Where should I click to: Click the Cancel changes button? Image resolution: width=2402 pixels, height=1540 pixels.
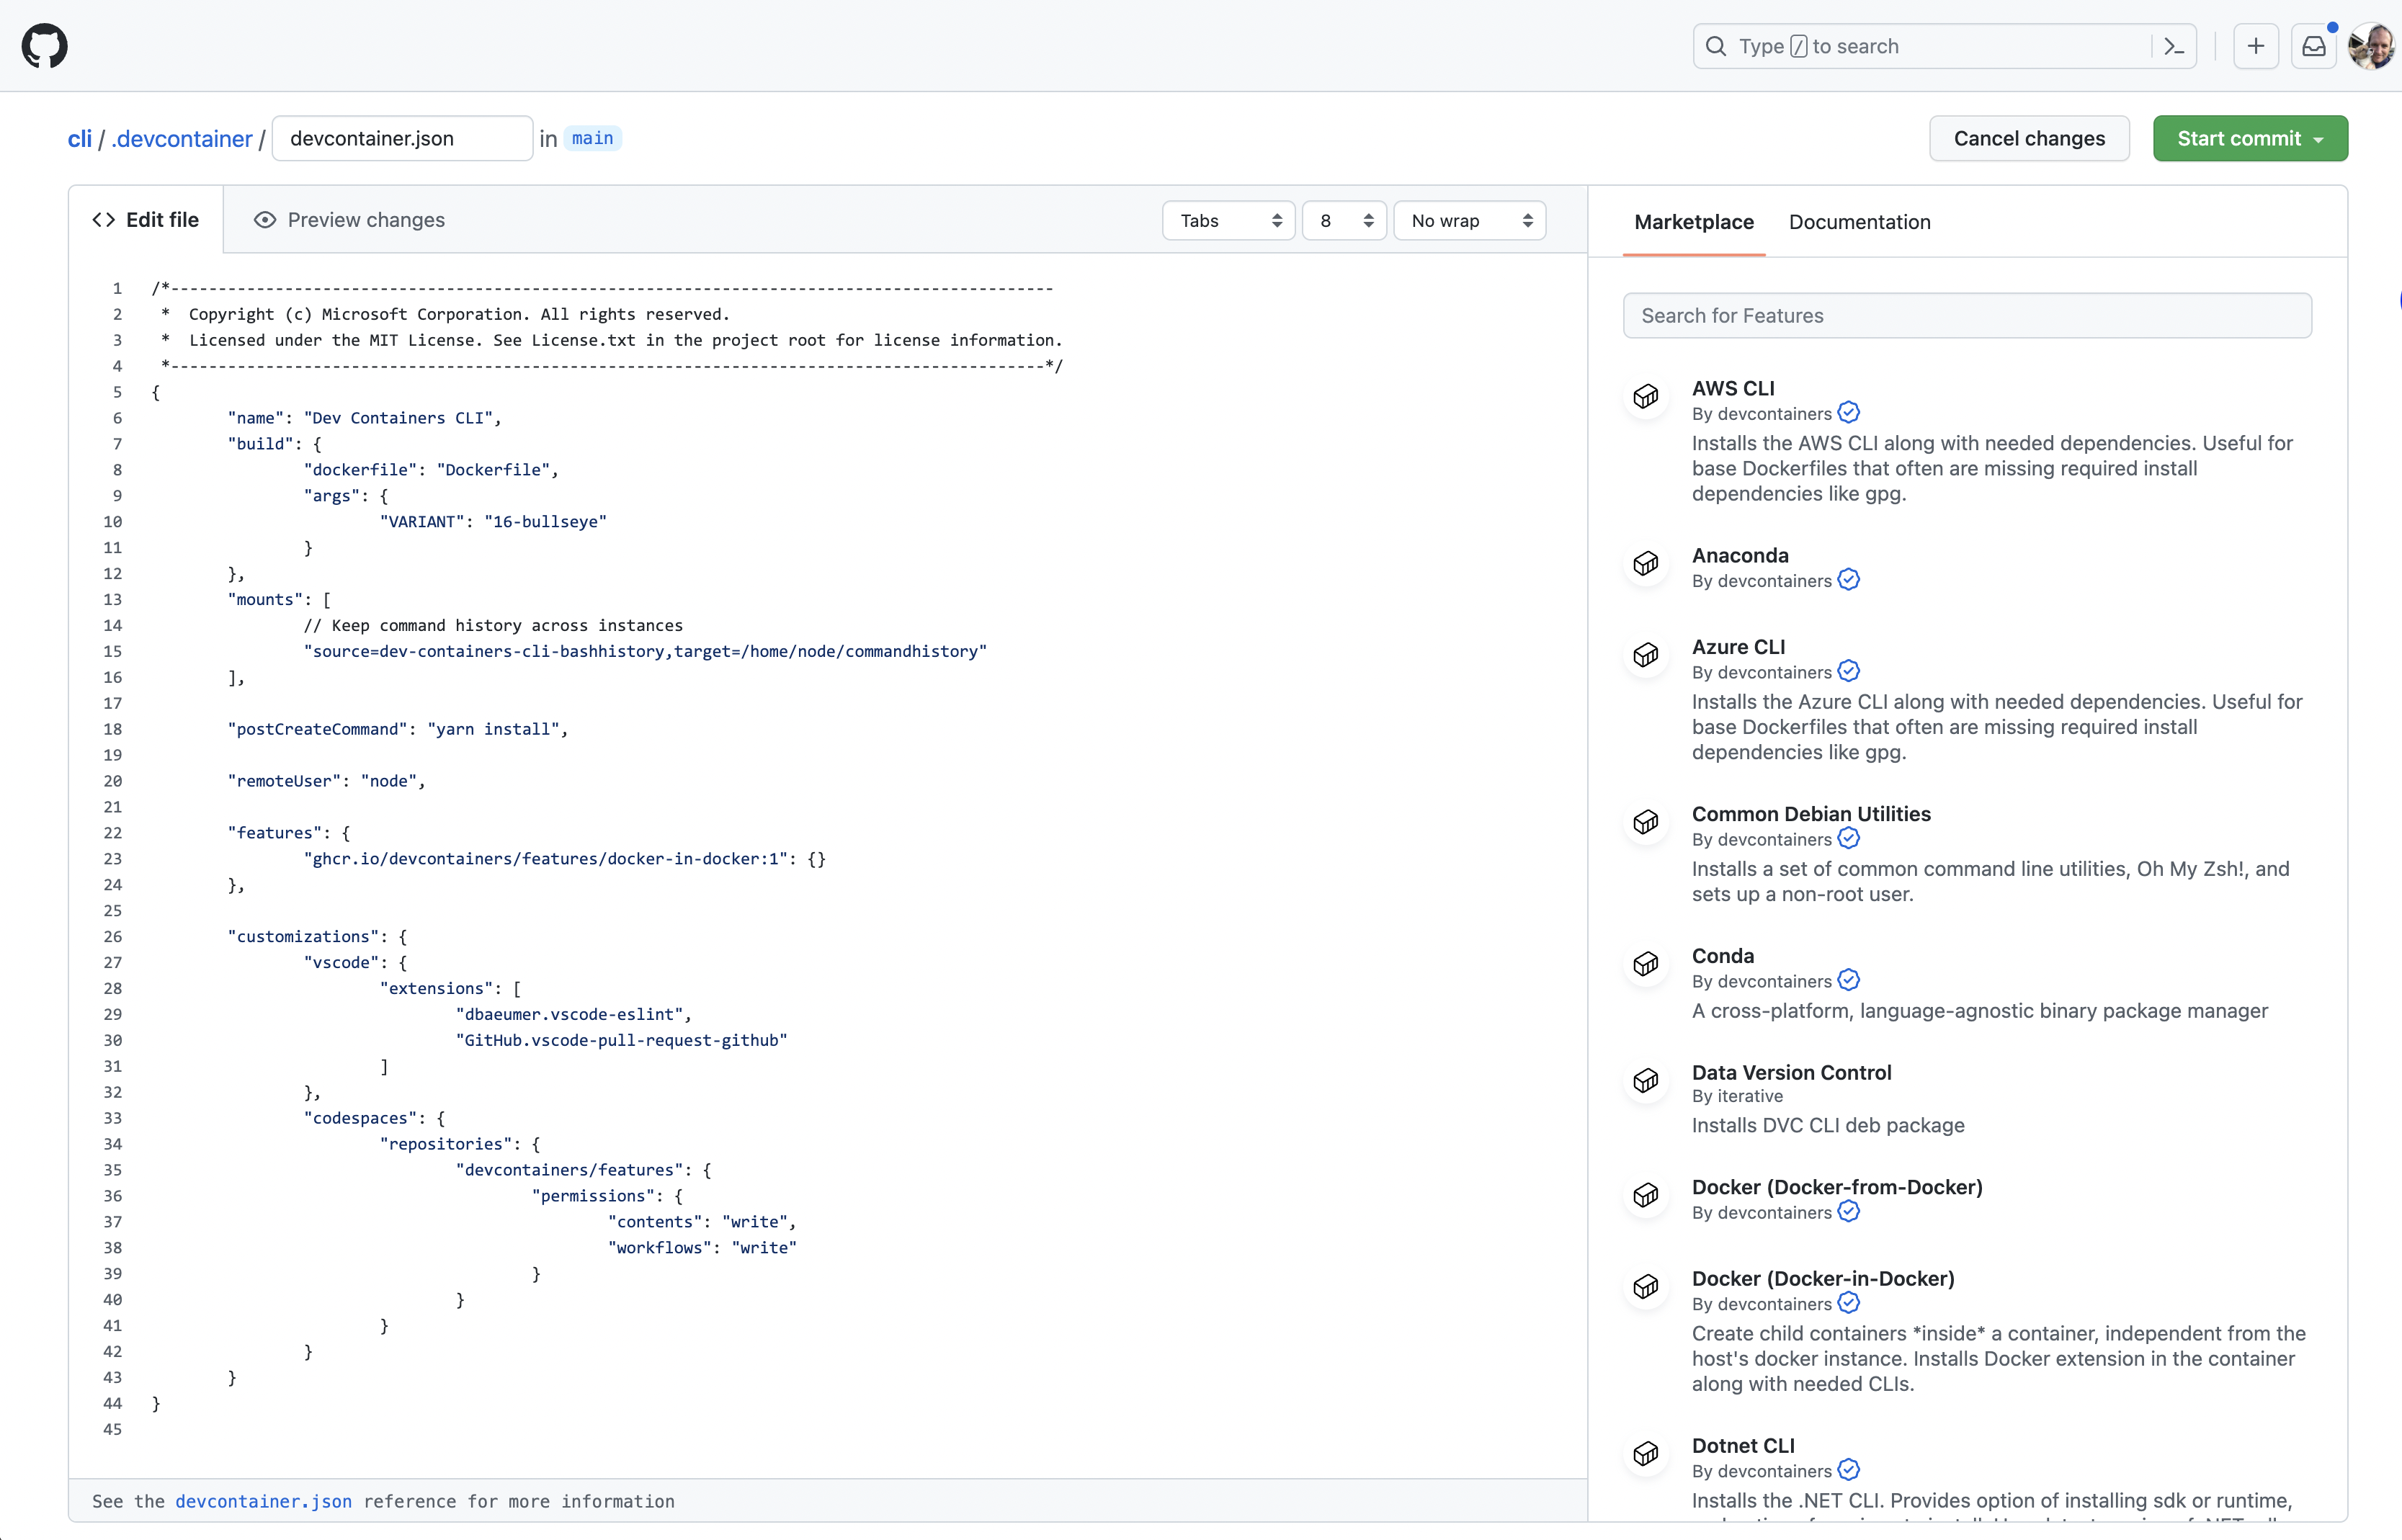(2029, 138)
